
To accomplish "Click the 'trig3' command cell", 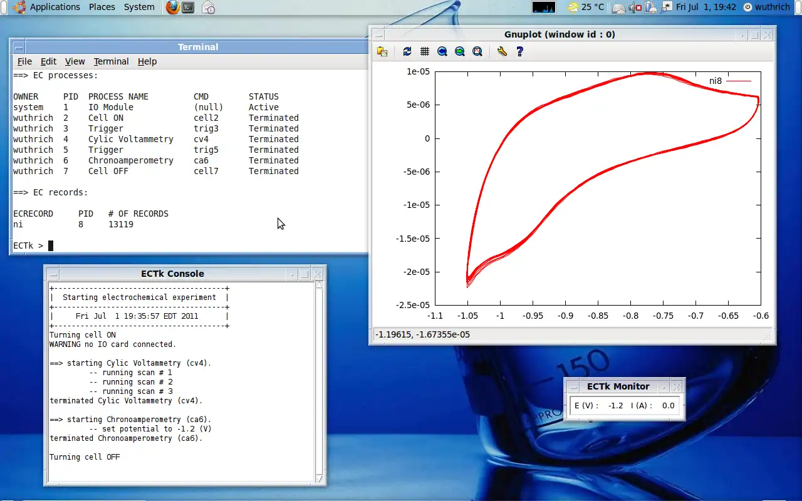I will (x=206, y=128).
